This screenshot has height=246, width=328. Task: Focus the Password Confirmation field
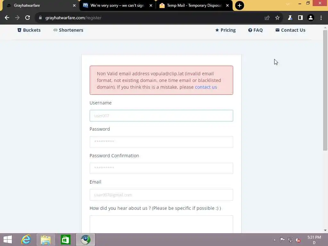click(161, 168)
